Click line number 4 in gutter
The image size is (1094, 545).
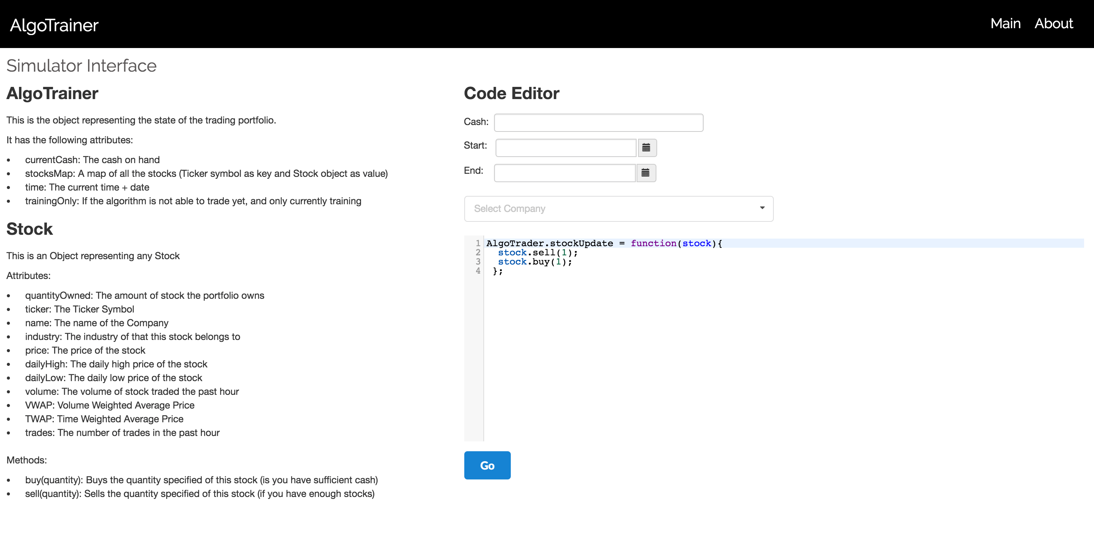point(478,271)
